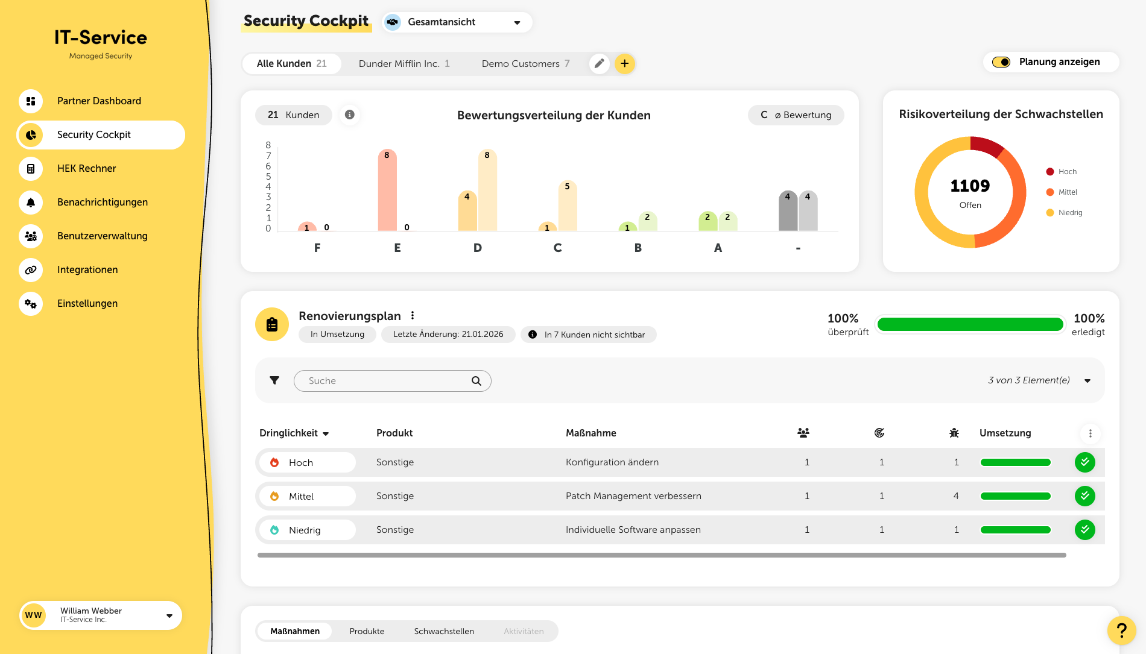Click the filter funnel icon
Image resolution: width=1146 pixels, height=654 pixels.
(x=274, y=380)
